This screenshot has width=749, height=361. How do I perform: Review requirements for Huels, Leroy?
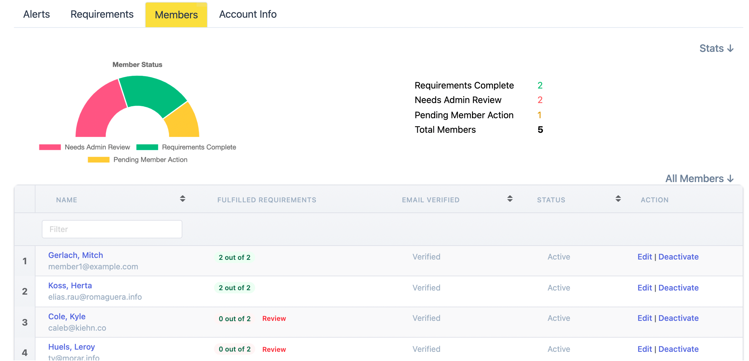pyautogui.click(x=274, y=349)
